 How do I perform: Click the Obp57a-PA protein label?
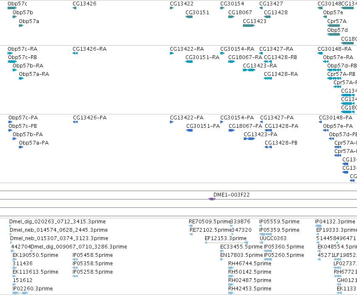click(34, 143)
